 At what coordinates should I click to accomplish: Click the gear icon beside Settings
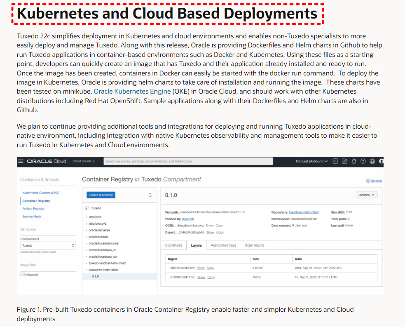pyautogui.click(x=368, y=181)
